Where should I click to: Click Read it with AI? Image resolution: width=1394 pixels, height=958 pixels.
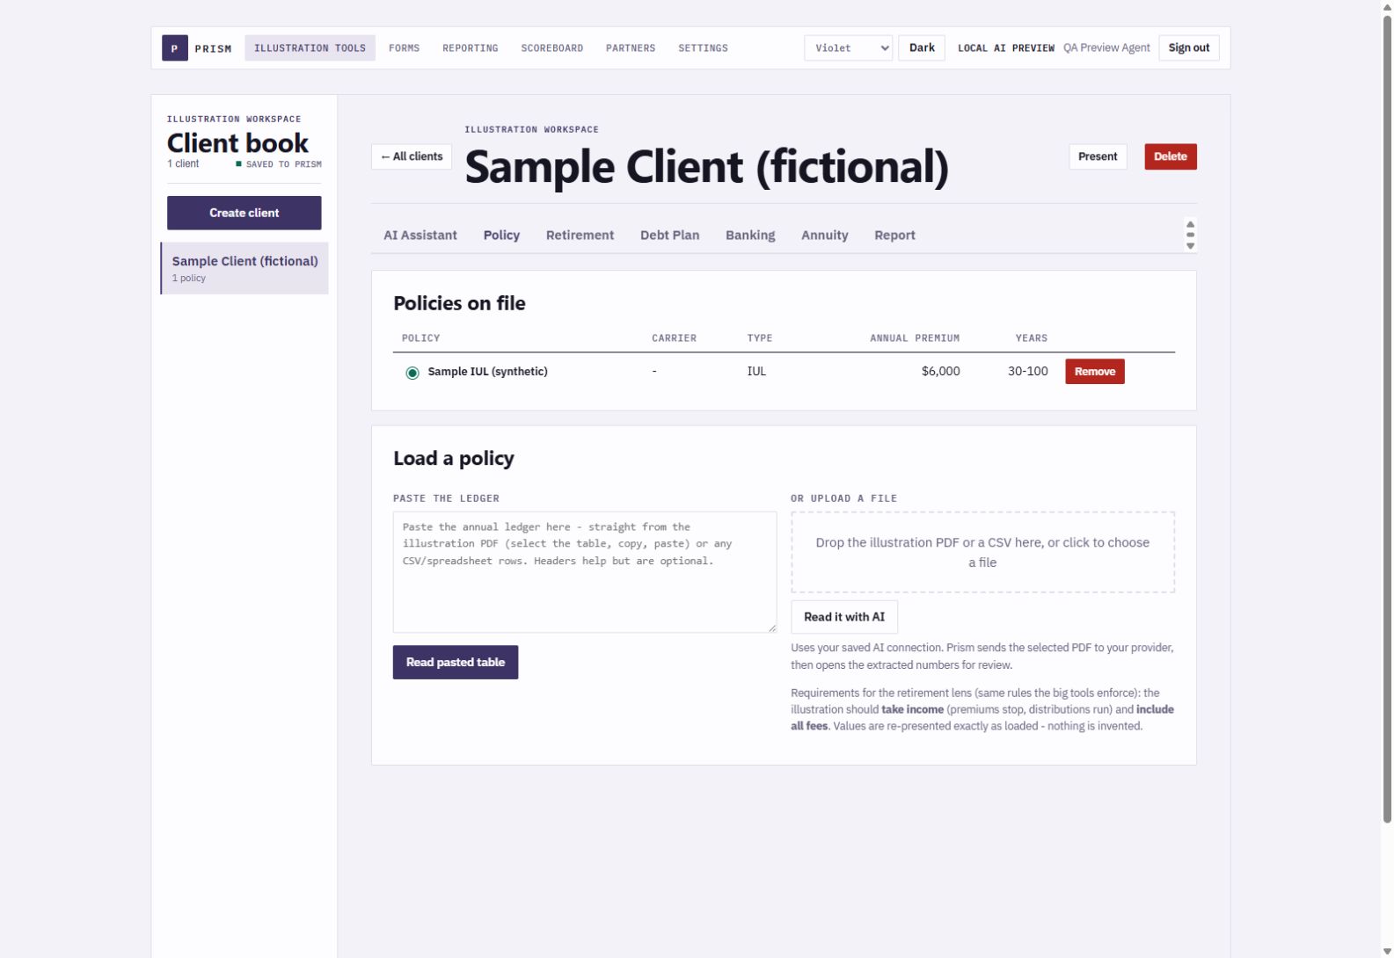coord(843,617)
